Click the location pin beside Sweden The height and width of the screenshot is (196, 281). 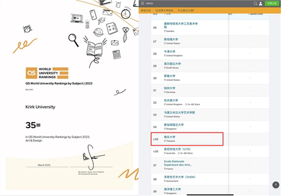click(x=165, y=31)
